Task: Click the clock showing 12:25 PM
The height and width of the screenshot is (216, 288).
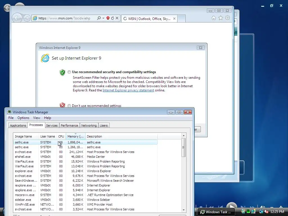Action: (x=277, y=211)
